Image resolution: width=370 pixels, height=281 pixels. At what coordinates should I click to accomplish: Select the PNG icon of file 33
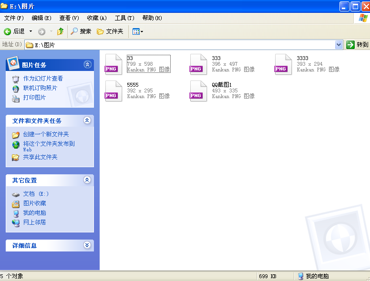tap(113, 64)
